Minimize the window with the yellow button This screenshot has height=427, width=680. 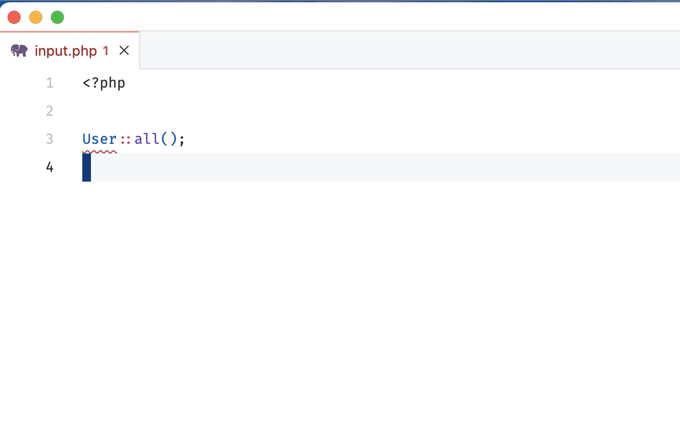click(x=36, y=17)
